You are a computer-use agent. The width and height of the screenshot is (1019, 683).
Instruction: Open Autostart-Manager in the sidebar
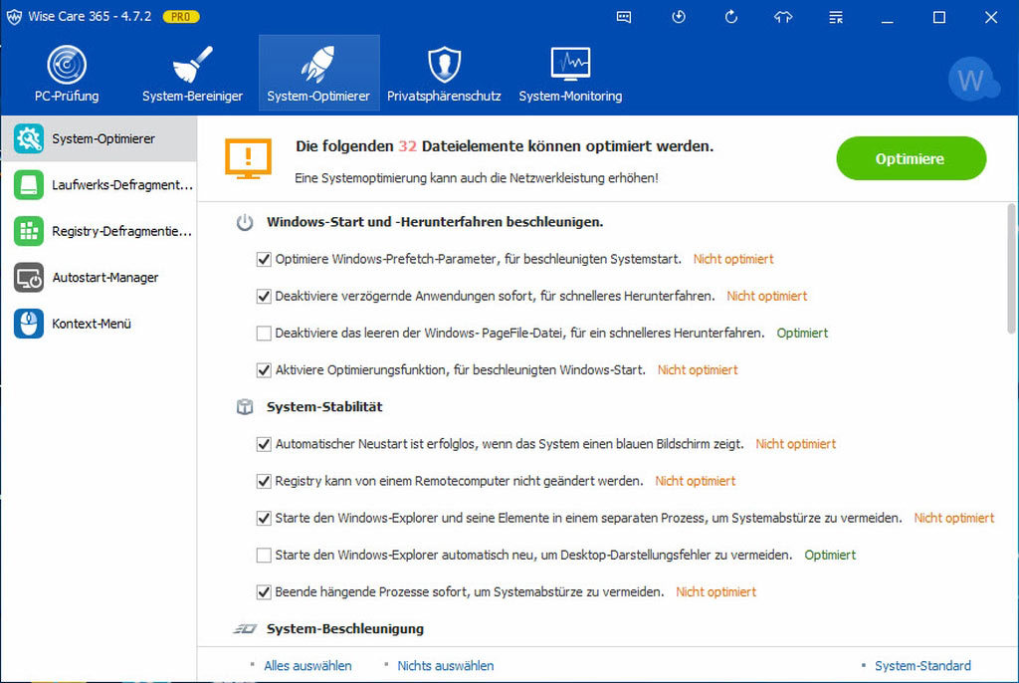click(x=99, y=277)
